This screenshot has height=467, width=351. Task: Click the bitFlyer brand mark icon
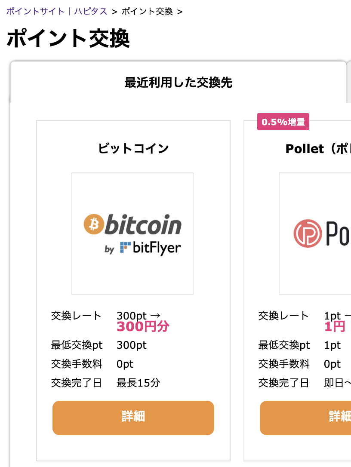tap(125, 248)
